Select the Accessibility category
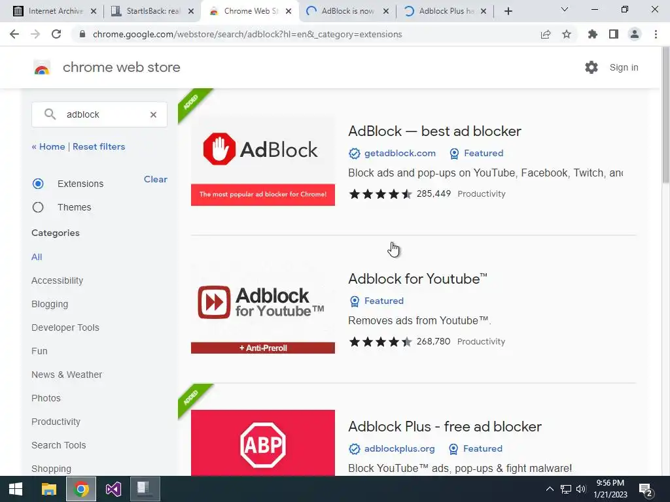Screen dimensions: 670x502 [58, 280]
